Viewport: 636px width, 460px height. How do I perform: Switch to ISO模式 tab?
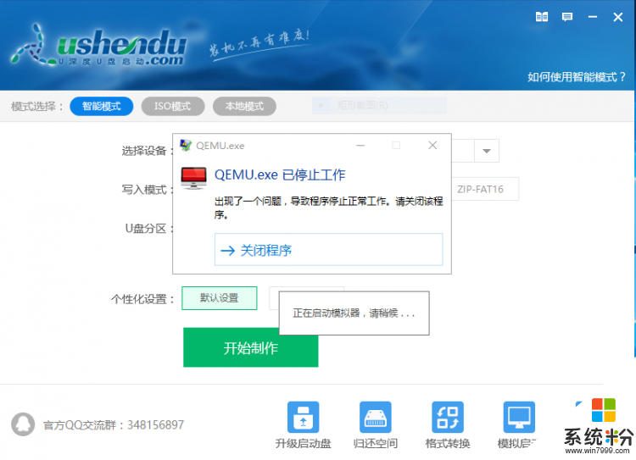[173, 106]
